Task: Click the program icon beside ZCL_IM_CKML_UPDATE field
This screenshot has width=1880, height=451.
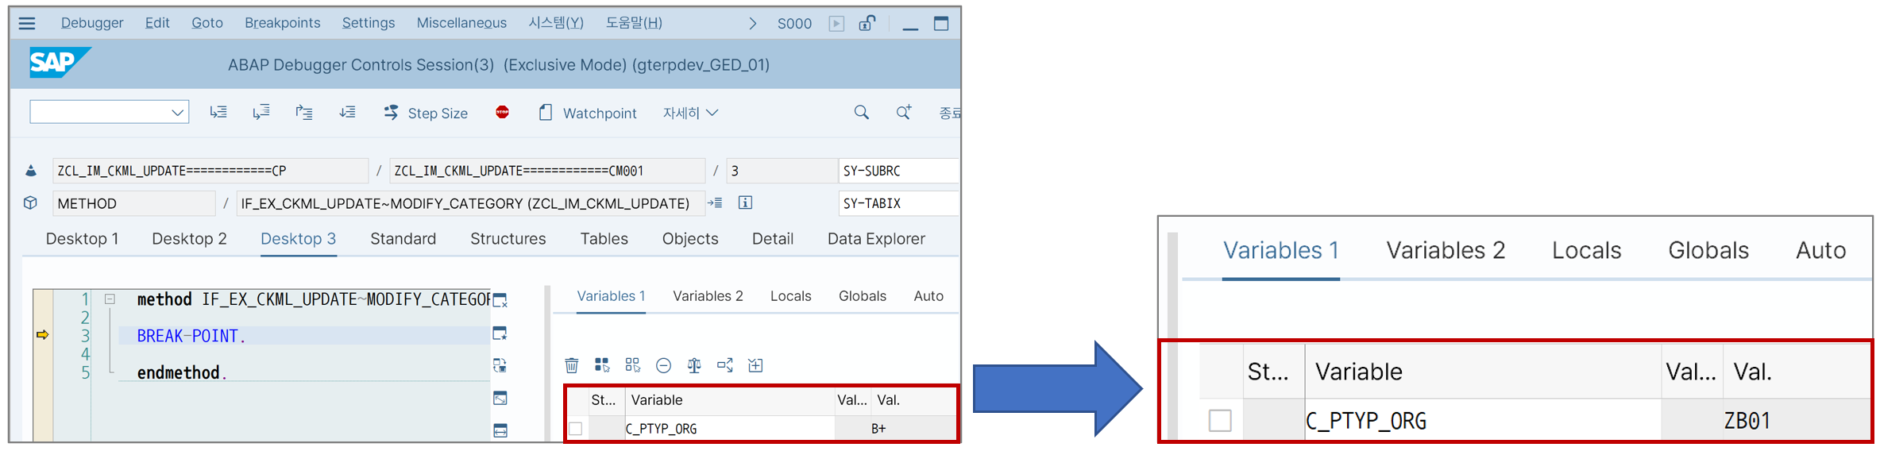Action: tap(31, 171)
